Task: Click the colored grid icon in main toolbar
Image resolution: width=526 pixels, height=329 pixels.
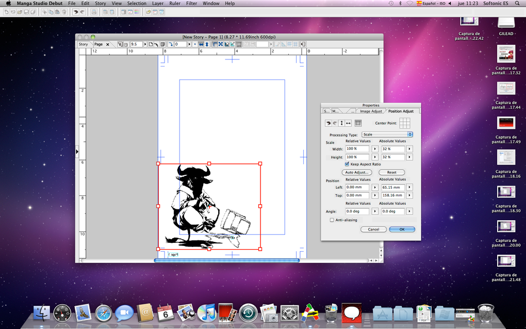Action: (x=137, y=12)
